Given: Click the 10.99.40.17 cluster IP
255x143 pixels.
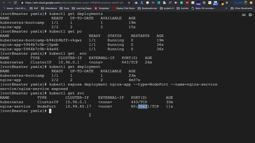Looking at the screenshot, I should coord(78,106).
